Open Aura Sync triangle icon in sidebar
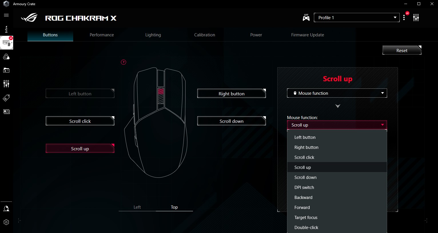 pos(6,57)
